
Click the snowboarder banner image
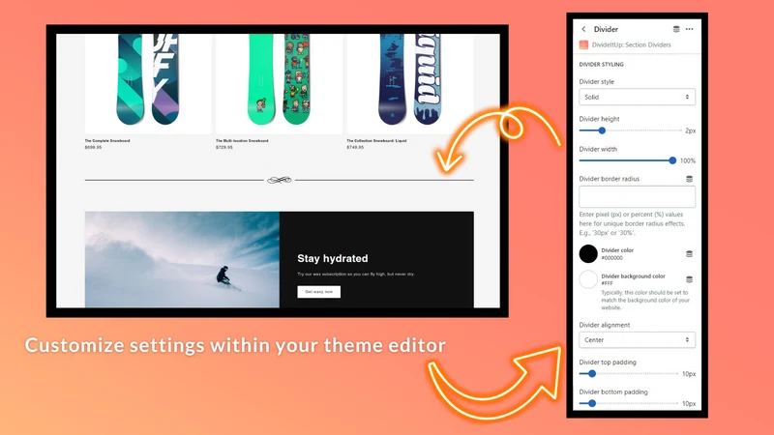click(182, 259)
